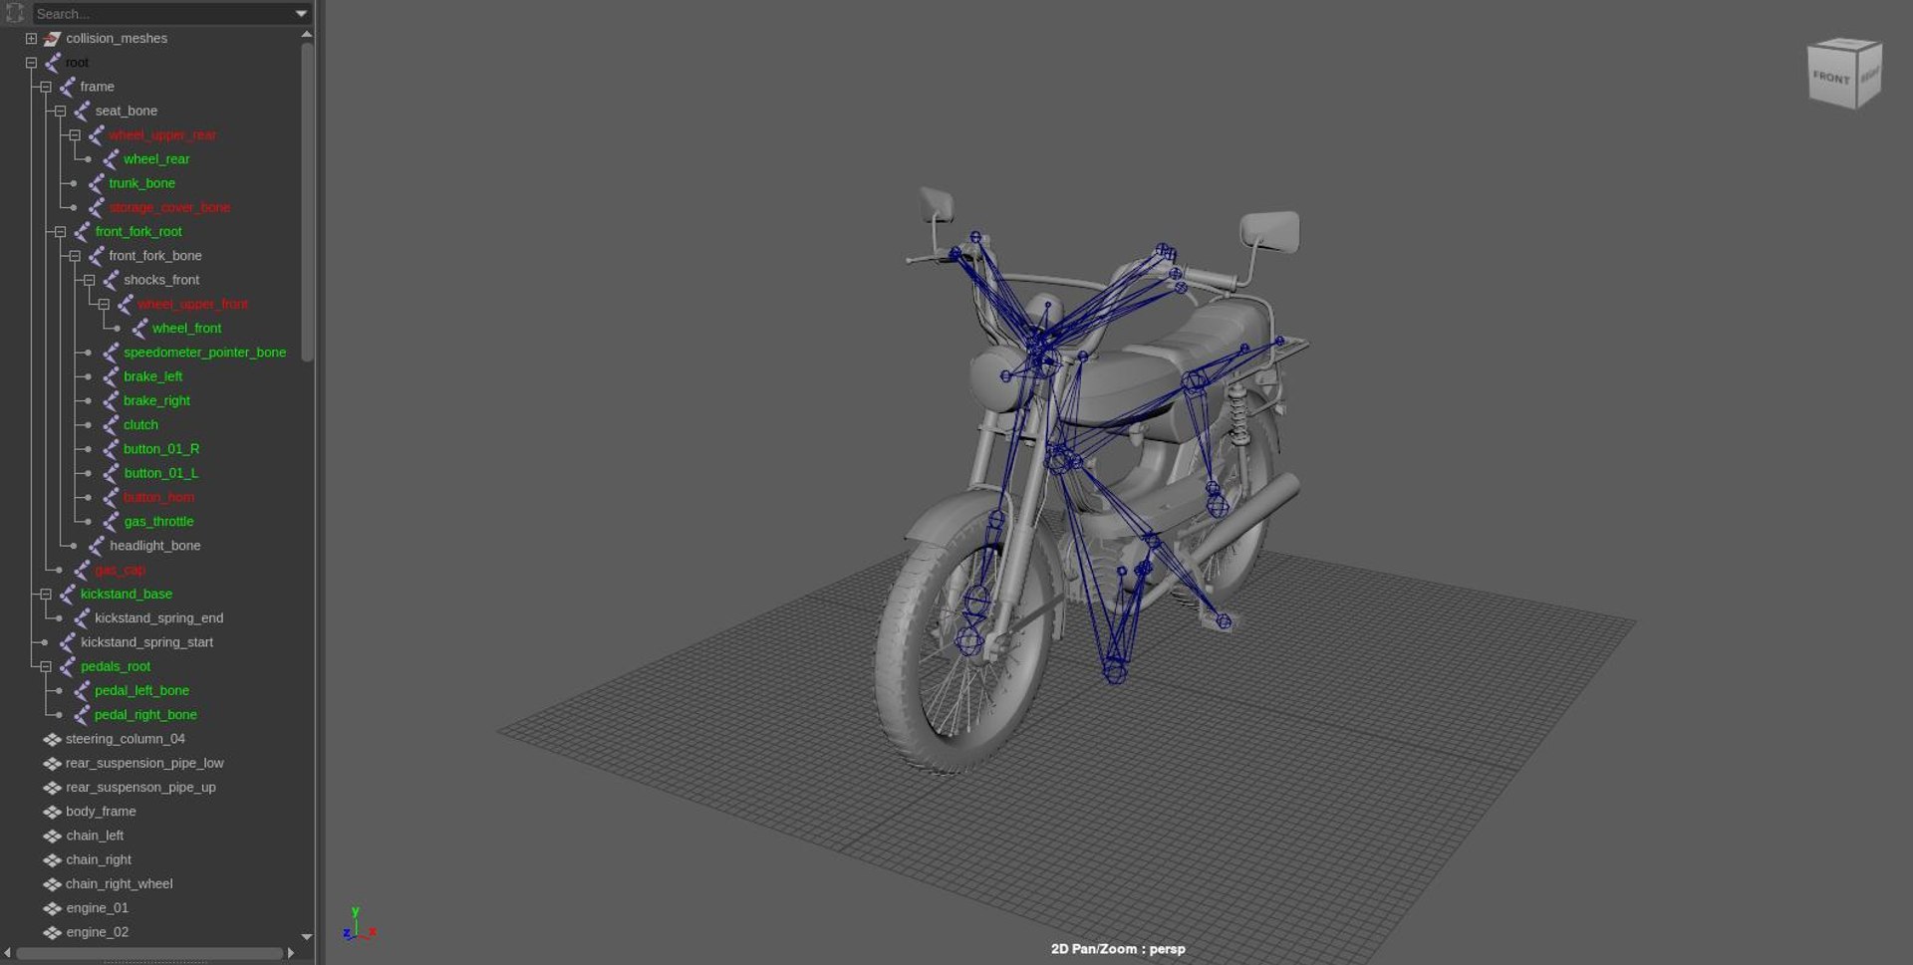Click the mesh icon of engine_01
This screenshot has height=965, width=1913.
click(x=52, y=908)
